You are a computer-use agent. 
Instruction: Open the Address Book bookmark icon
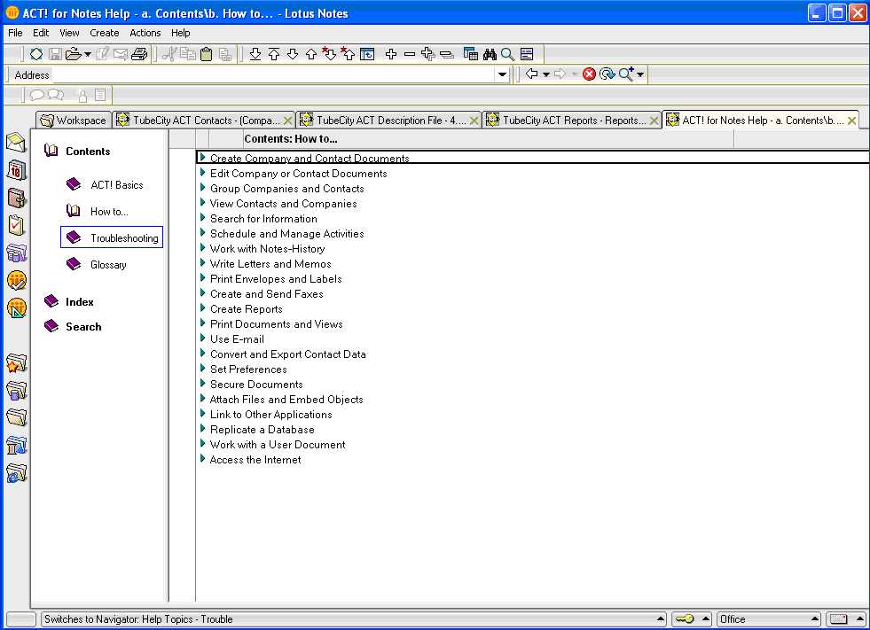pyautogui.click(x=16, y=198)
